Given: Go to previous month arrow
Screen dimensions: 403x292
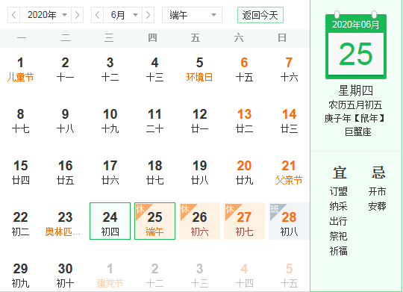Looking at the screenshot, I should pyautogui.click(x=98, y=15).
